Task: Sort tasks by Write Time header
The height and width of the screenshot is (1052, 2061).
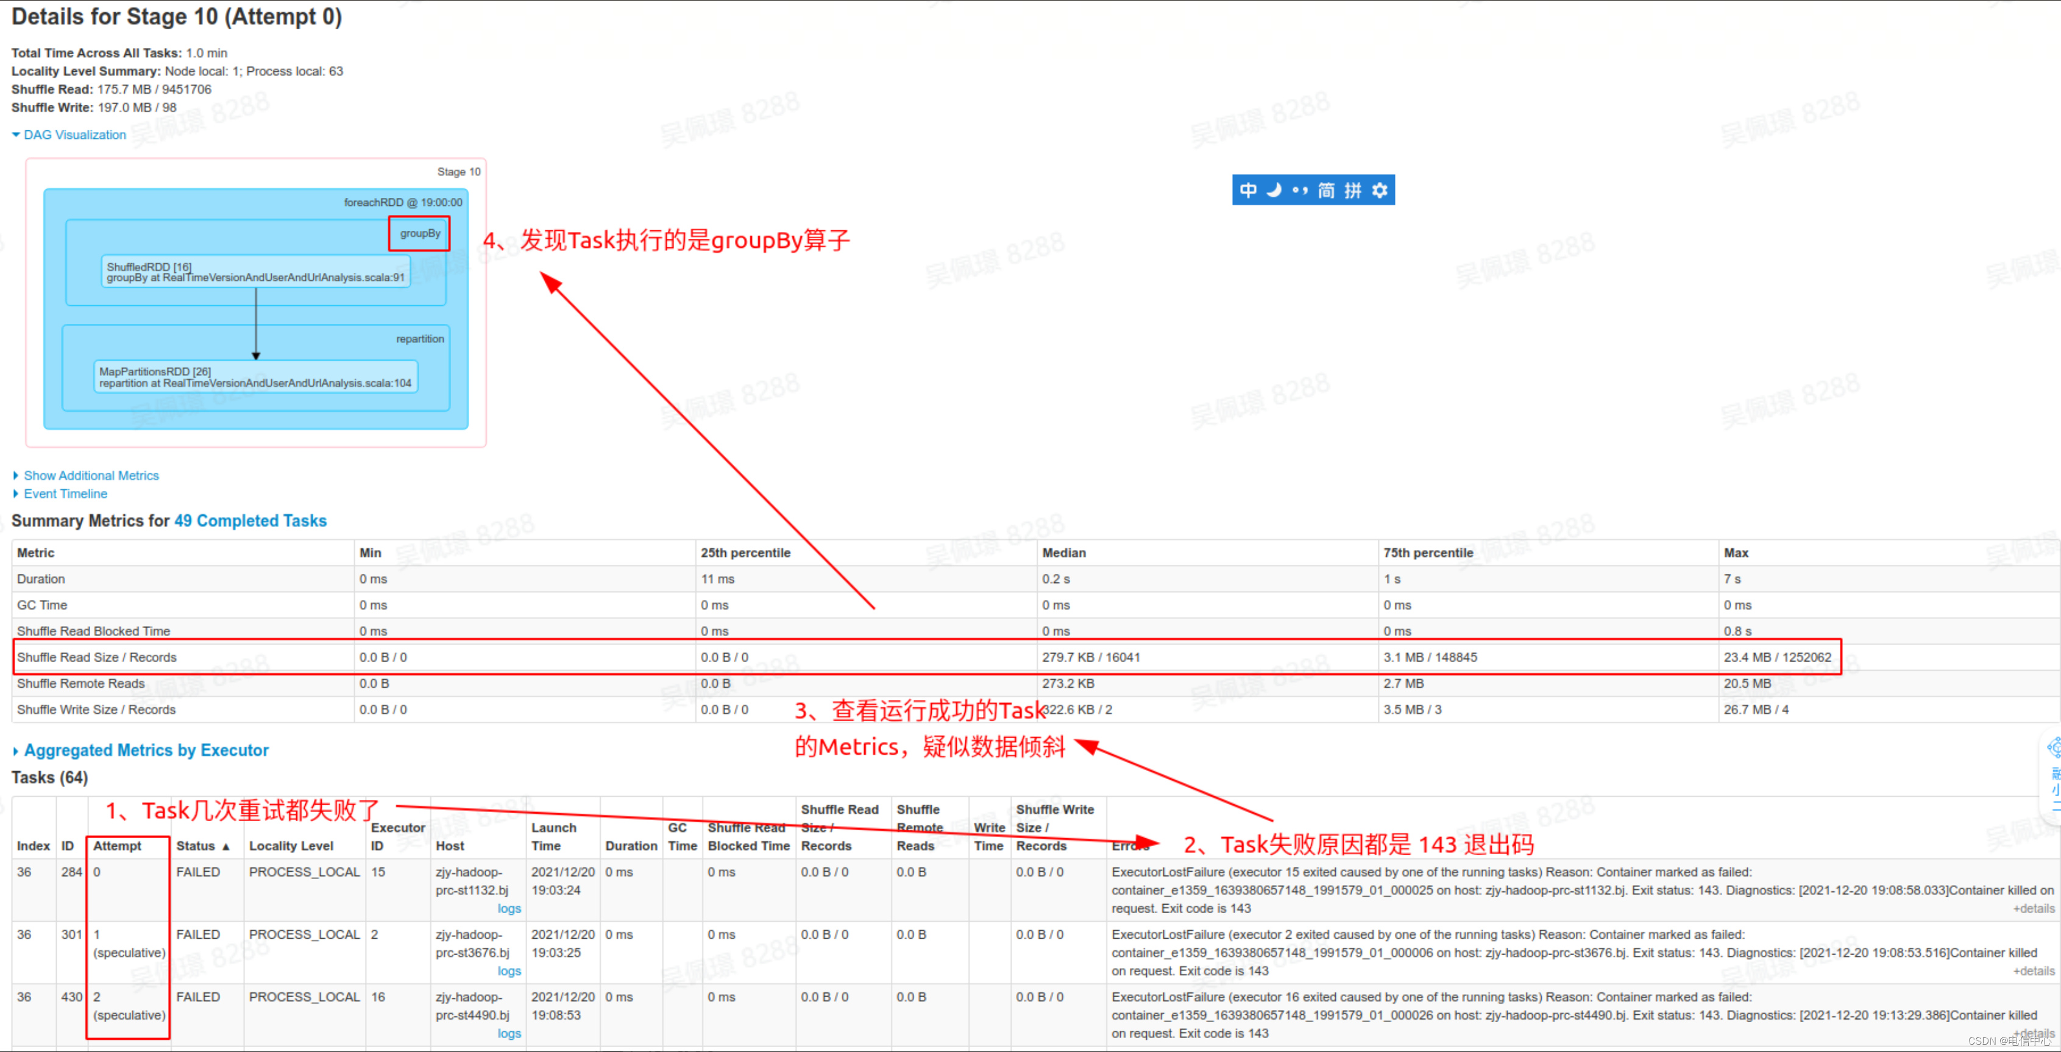Action: coord(989,837)
